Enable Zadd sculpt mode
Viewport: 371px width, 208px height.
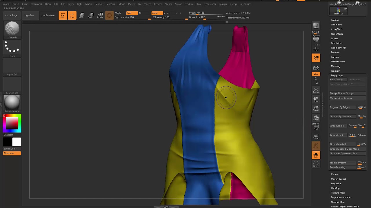point(157,13)
